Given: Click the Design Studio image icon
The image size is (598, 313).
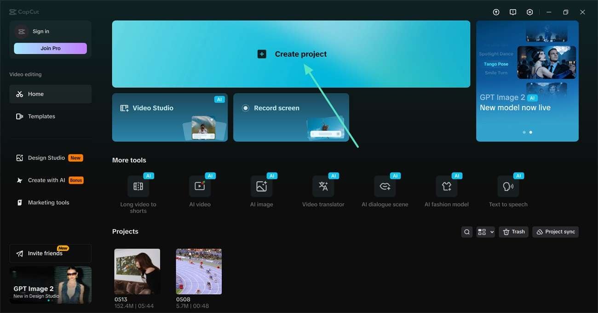Looking at the screenshot, I should pos(19,158).
